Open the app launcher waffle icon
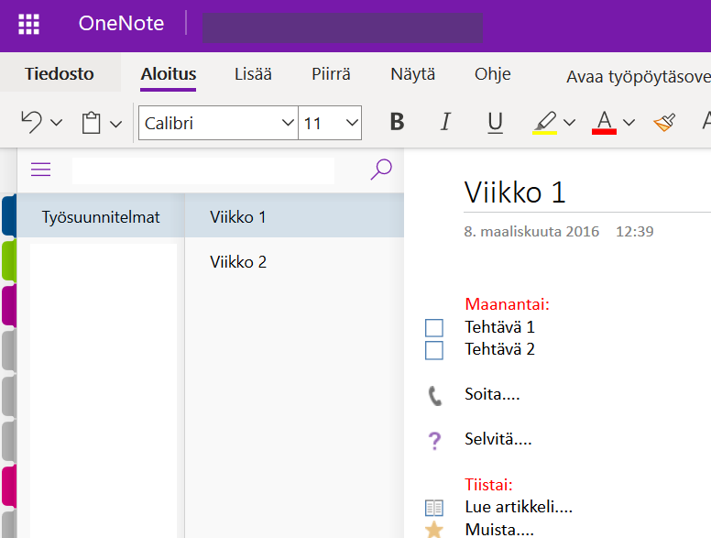Image resolution: width=711 pixels, height=538 pixels. tap(28, 25)
